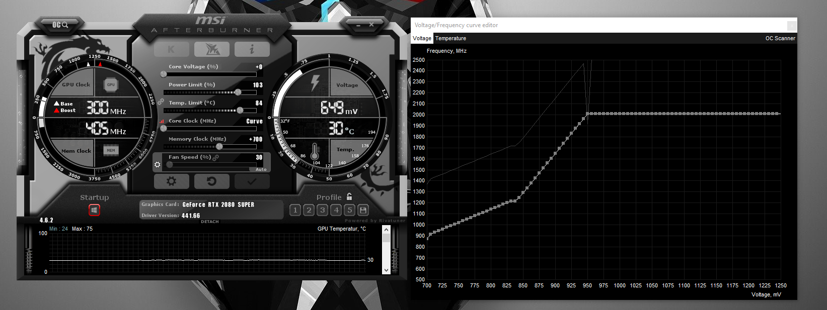Click the 'Voltage, mV' axis label
The image size is (827, 310).
pyautogui.click(x=766, y=294)
